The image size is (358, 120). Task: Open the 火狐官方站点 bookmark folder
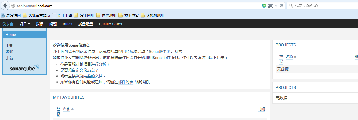tap(36, 15)
